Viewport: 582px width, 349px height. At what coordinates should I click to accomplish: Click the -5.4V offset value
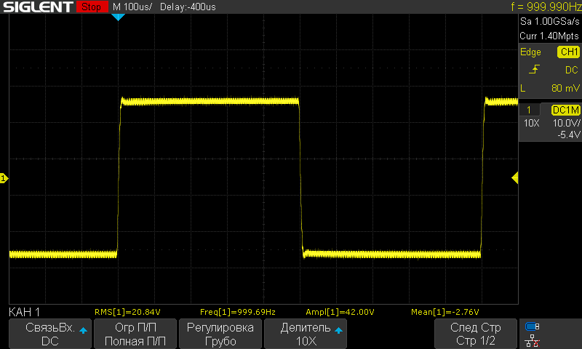(x=569, y=135)
